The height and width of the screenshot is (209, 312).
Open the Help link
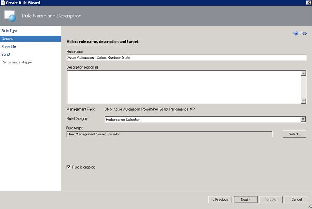[x=303, y=33]
